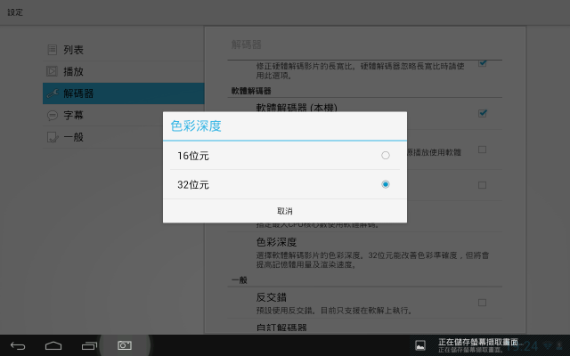Image resolution: width=570 pixels, height=356 pixels.
Task: Click the speech bubble icon beside 字幕
Action: (53, 116)
